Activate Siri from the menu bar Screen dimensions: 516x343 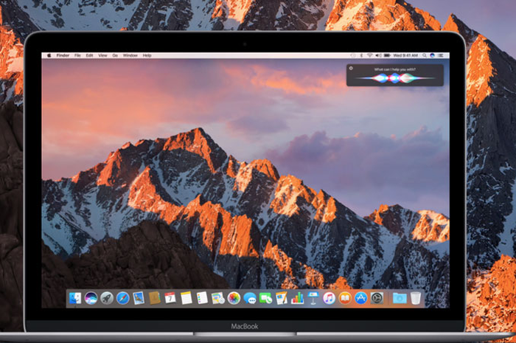(x=432, y=55)
